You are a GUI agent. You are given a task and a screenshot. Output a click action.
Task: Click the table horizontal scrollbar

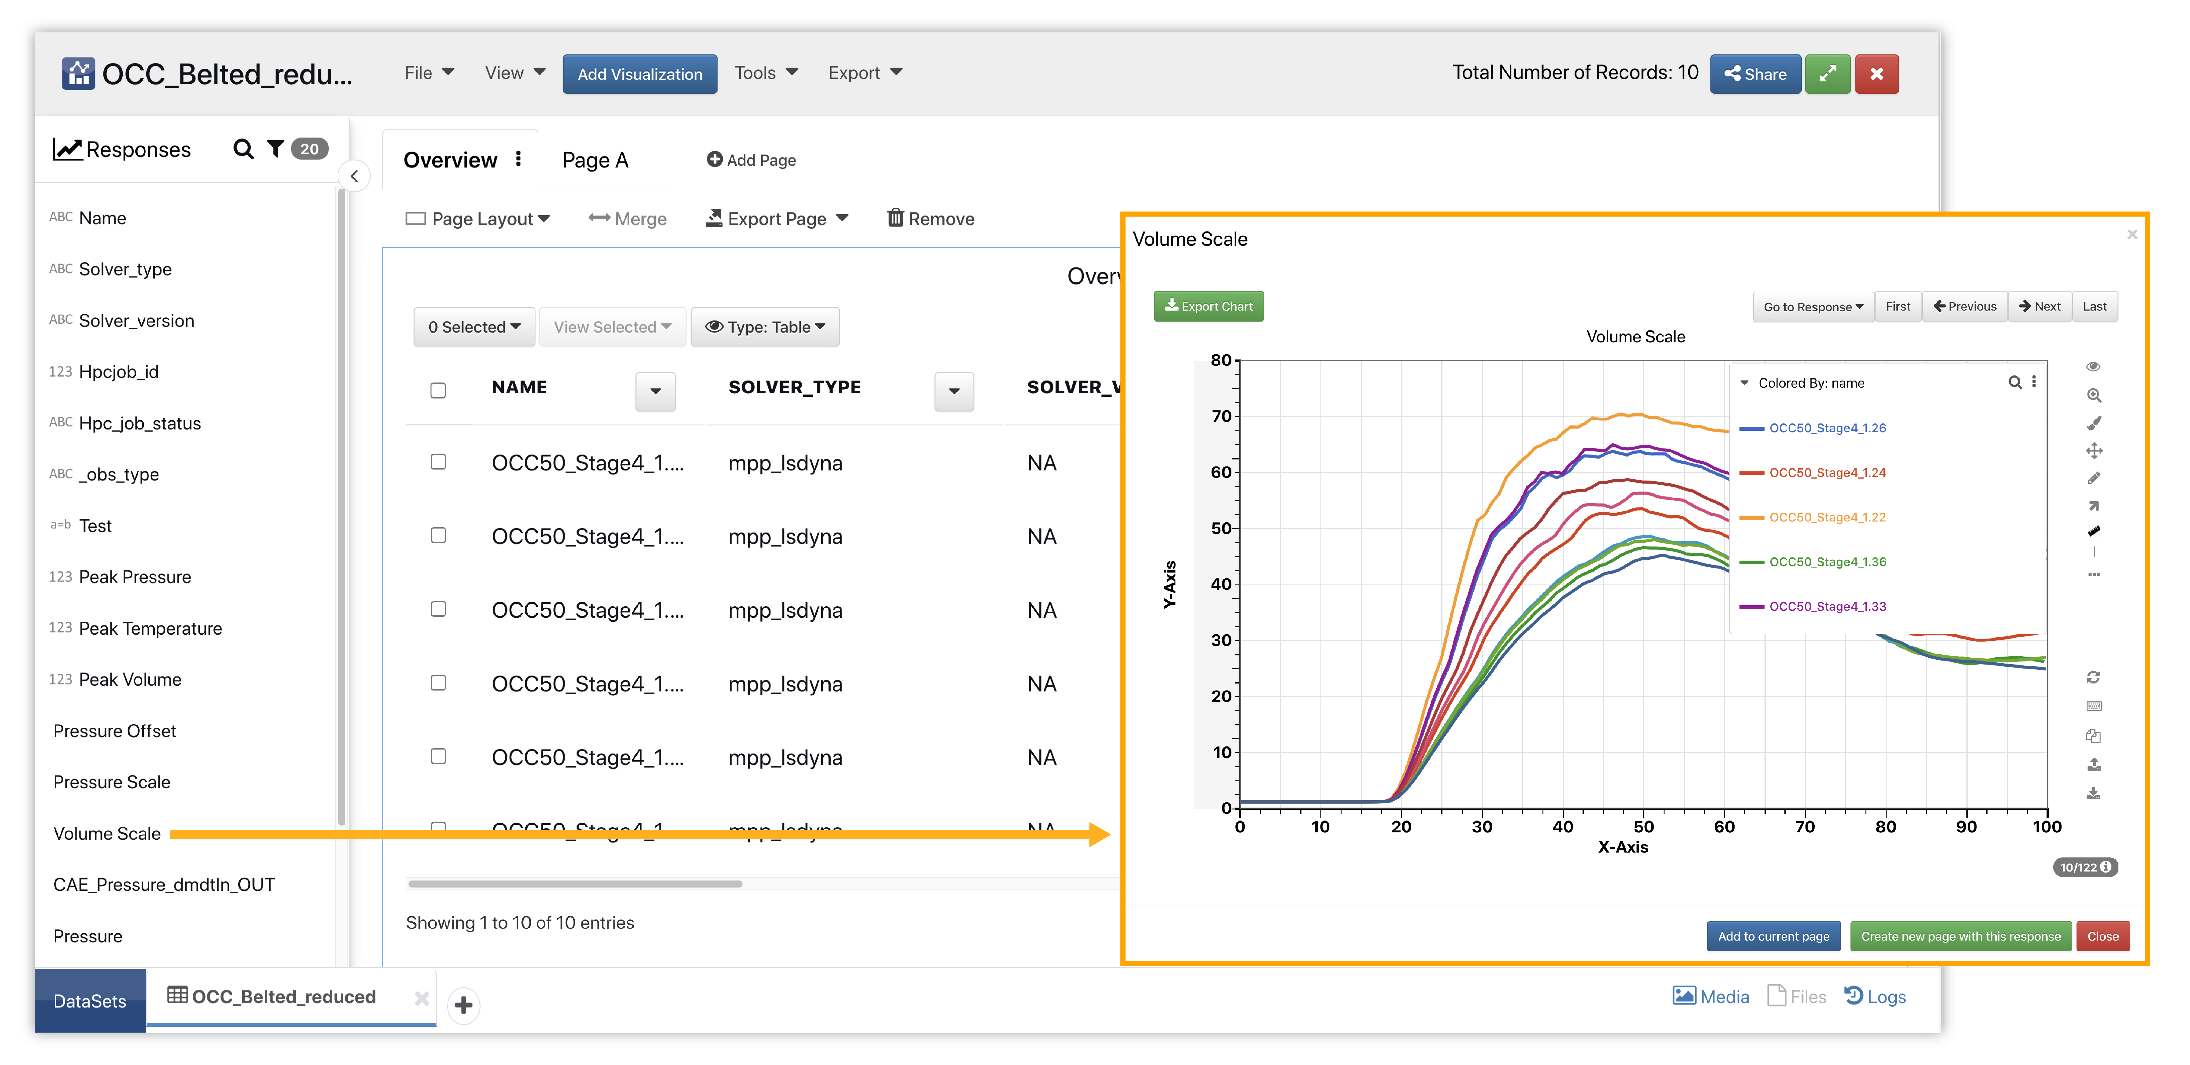(x=575, y=884)
